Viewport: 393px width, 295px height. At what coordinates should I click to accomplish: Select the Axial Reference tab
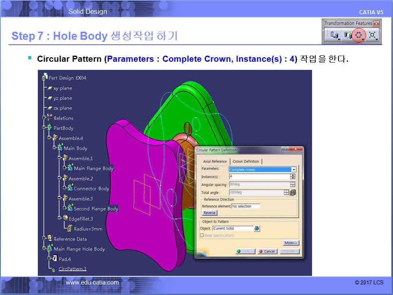click(215, 161)
